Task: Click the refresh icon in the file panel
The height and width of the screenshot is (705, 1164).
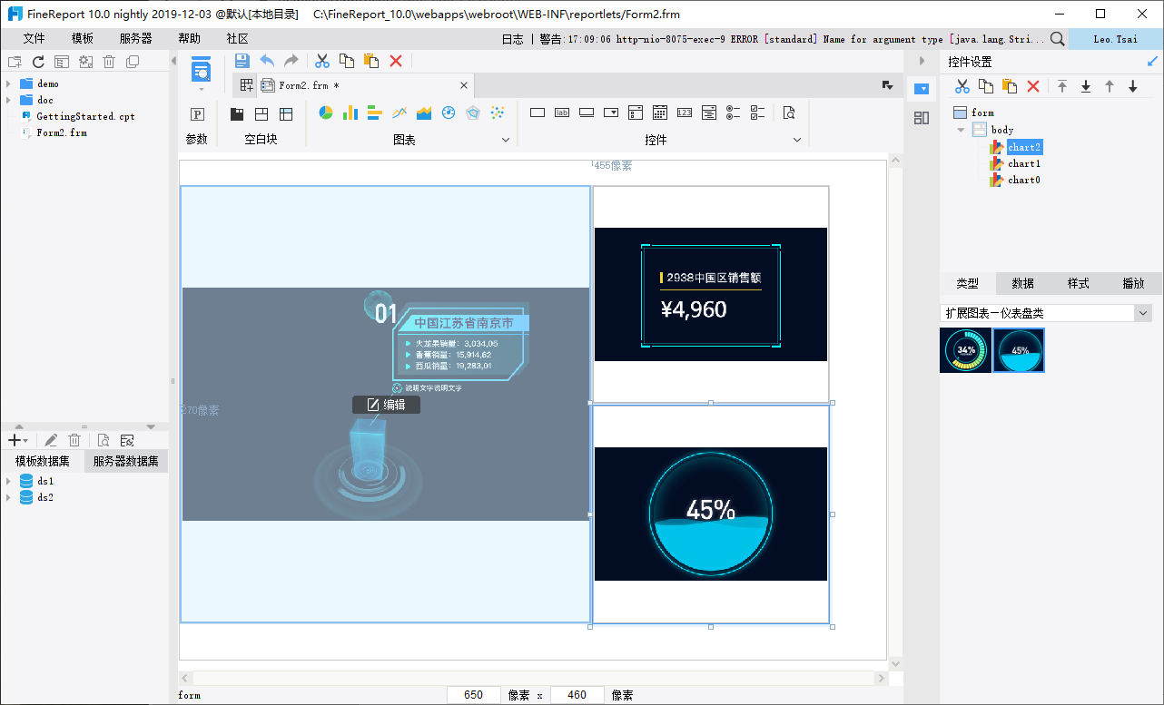Action: tap(38, 62)
